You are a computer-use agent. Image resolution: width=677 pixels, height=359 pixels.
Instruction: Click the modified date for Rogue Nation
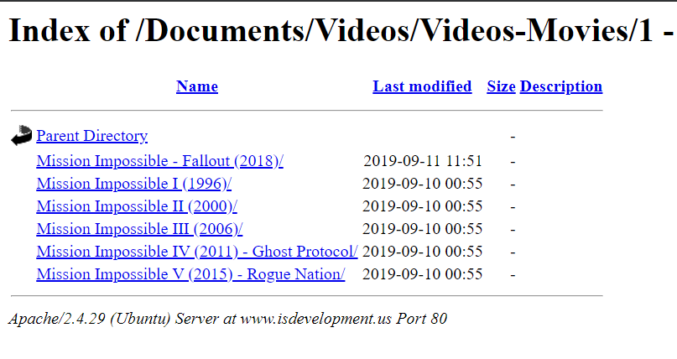pyautogui.click(x=423, y=274)
